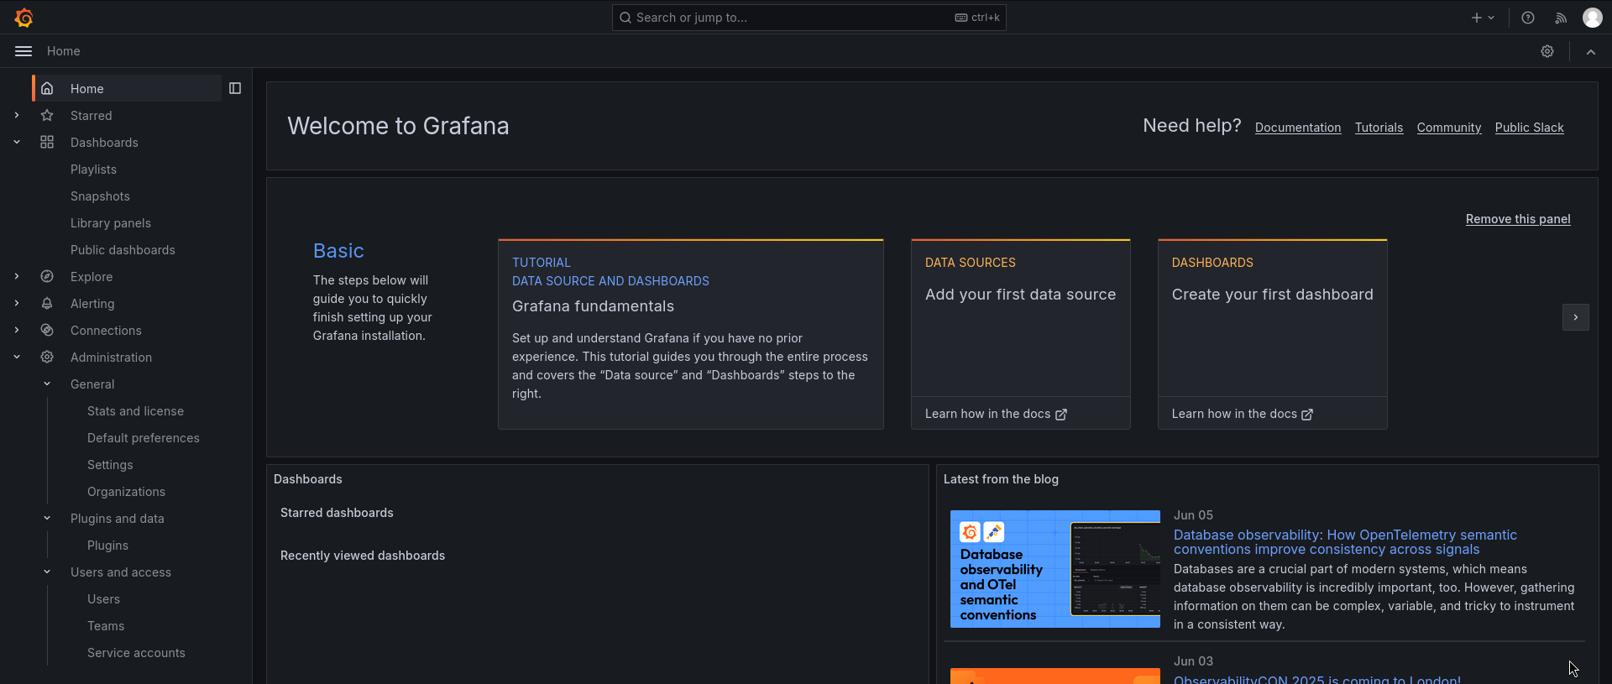Click the Connections icon in sidebar
Screen dimensions: 1612x684
point(47,331)
